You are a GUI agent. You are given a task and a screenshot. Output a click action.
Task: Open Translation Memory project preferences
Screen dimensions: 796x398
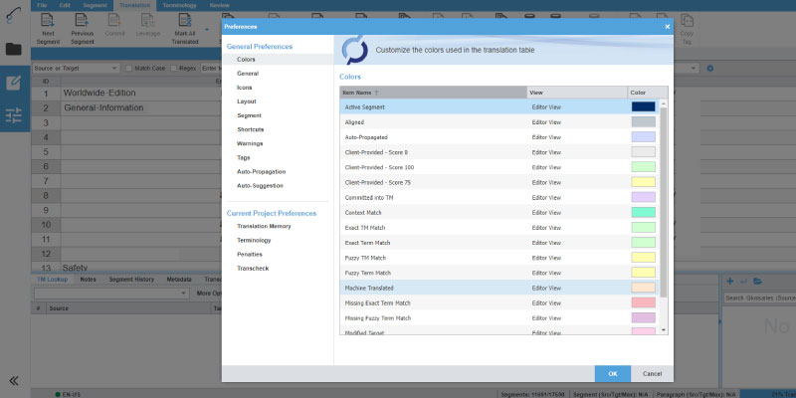click(x=264, y=226)
